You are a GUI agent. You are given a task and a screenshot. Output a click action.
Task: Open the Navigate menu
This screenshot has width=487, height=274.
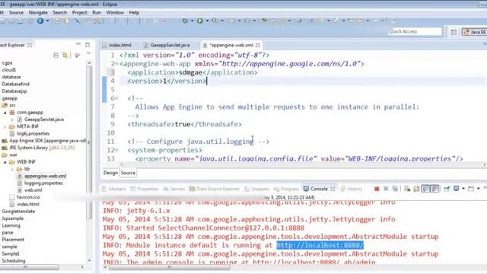click(38, 12)
